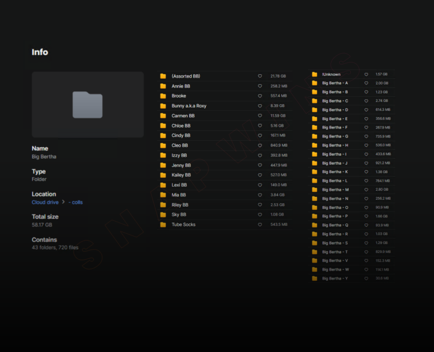Open the "- colls" breadcrumb link
Screen dimensions: 434x352
[x=76, y=202]
